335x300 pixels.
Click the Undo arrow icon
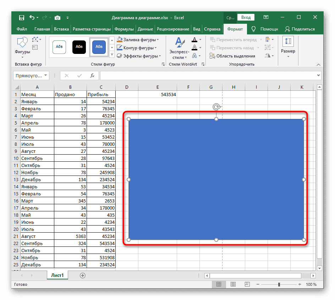[x=32, y=17]
